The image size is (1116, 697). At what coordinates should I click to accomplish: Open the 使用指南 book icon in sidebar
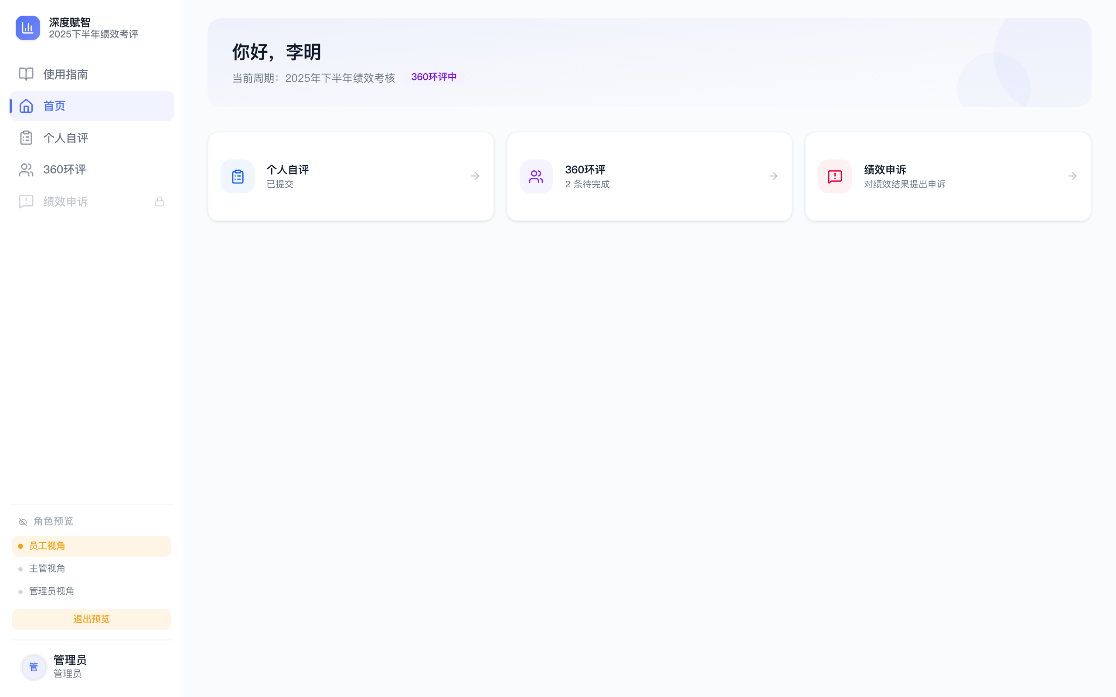25,74
